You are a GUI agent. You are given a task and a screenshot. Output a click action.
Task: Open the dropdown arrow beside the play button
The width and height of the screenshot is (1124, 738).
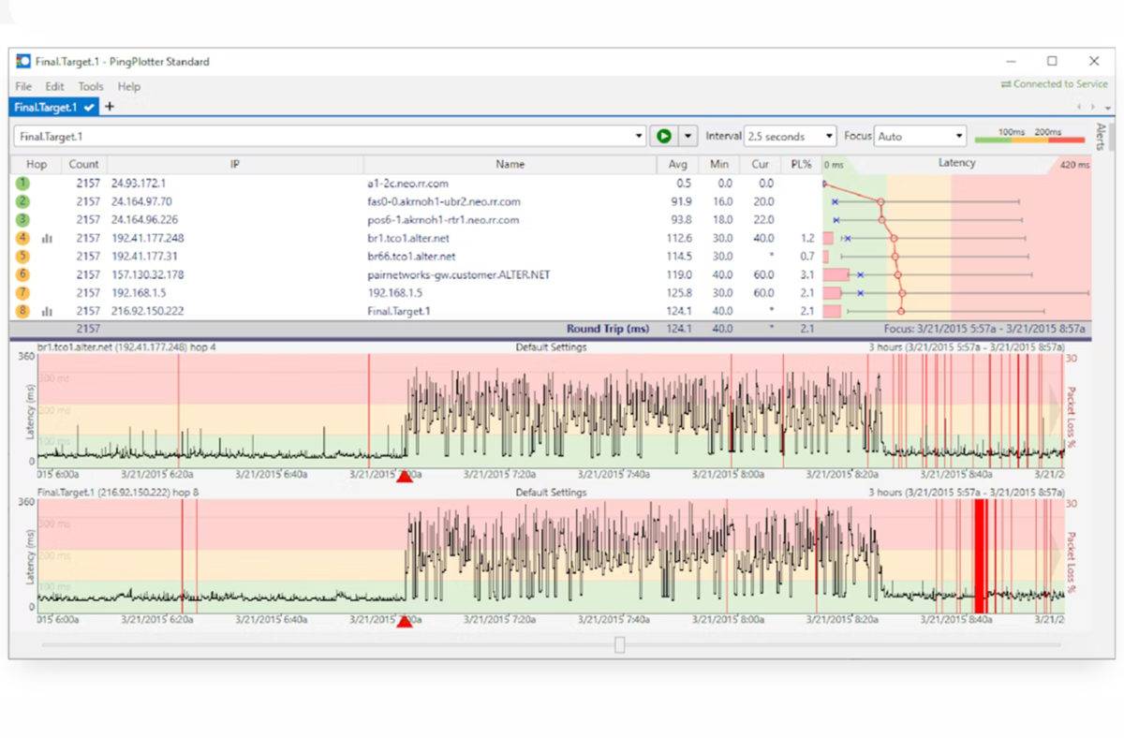click(x=688, y=136)
